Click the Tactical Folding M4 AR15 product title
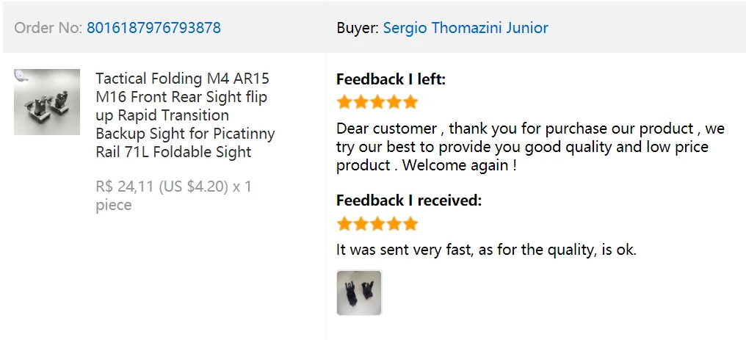 pos(185,115)
